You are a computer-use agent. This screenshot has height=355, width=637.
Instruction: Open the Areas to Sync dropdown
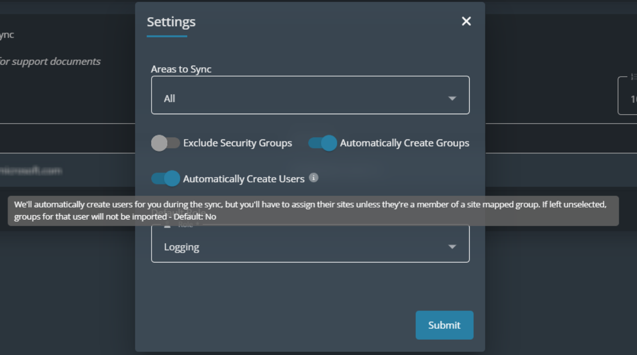(x=310, y=95)
